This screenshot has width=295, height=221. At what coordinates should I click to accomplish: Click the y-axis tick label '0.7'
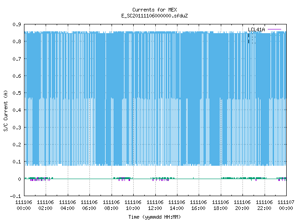(17, 59)
